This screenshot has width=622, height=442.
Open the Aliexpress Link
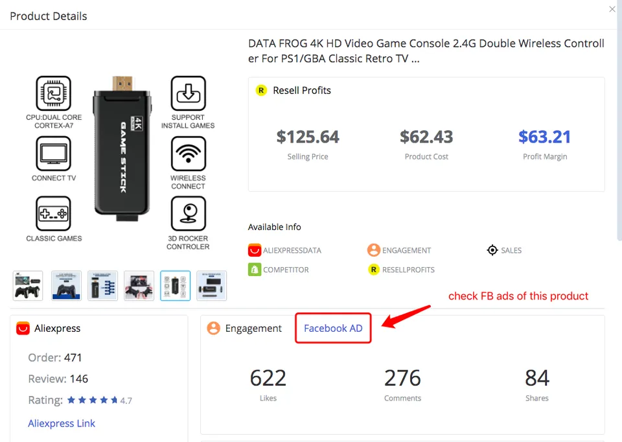(x=62, y=423)
